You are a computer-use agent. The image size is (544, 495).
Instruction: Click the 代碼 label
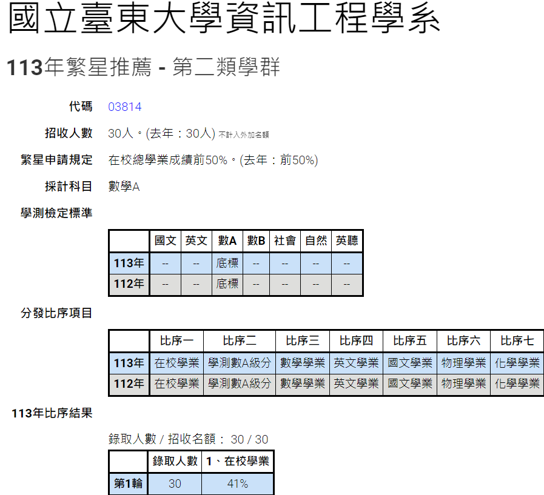coord(81,107)
